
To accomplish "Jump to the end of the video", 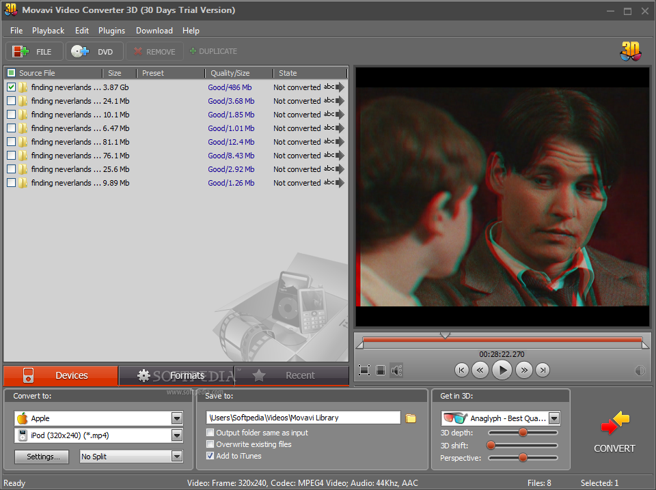I will point(543,370).
